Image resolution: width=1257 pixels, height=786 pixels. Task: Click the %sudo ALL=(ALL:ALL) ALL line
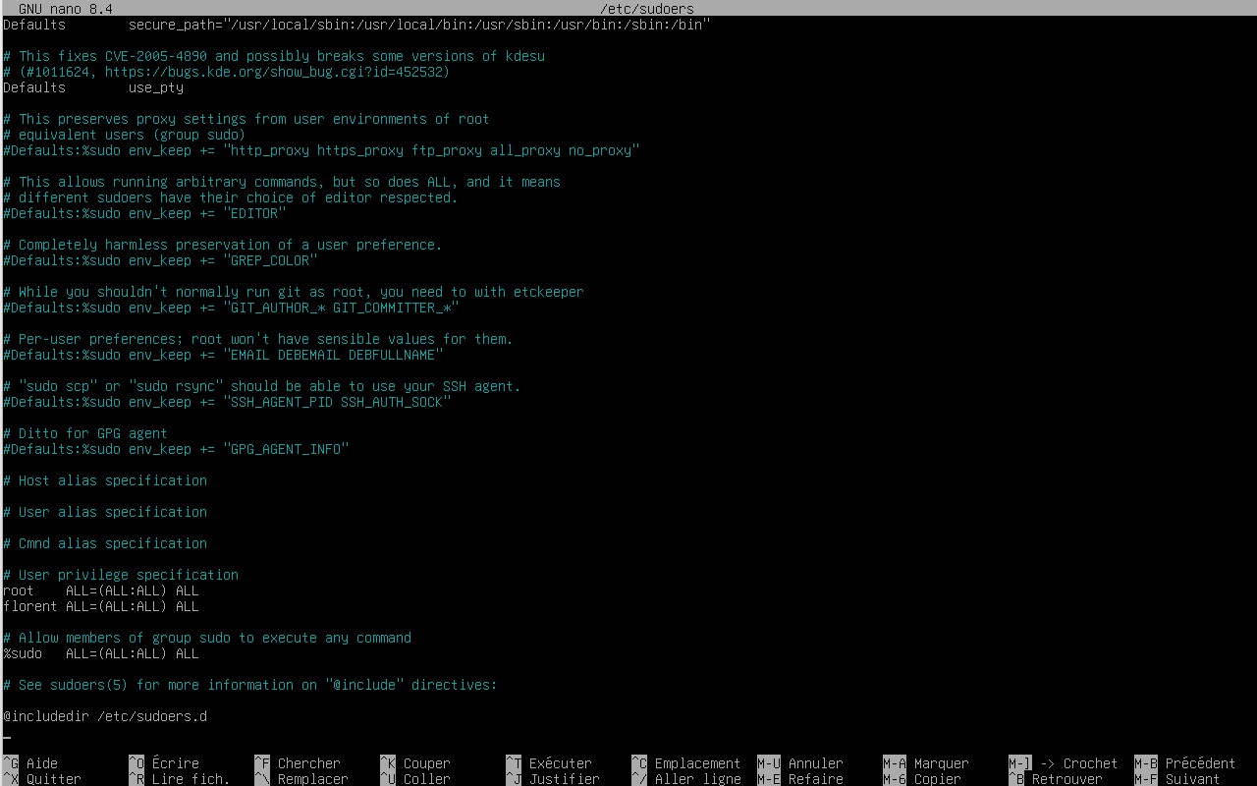point(100,653)
